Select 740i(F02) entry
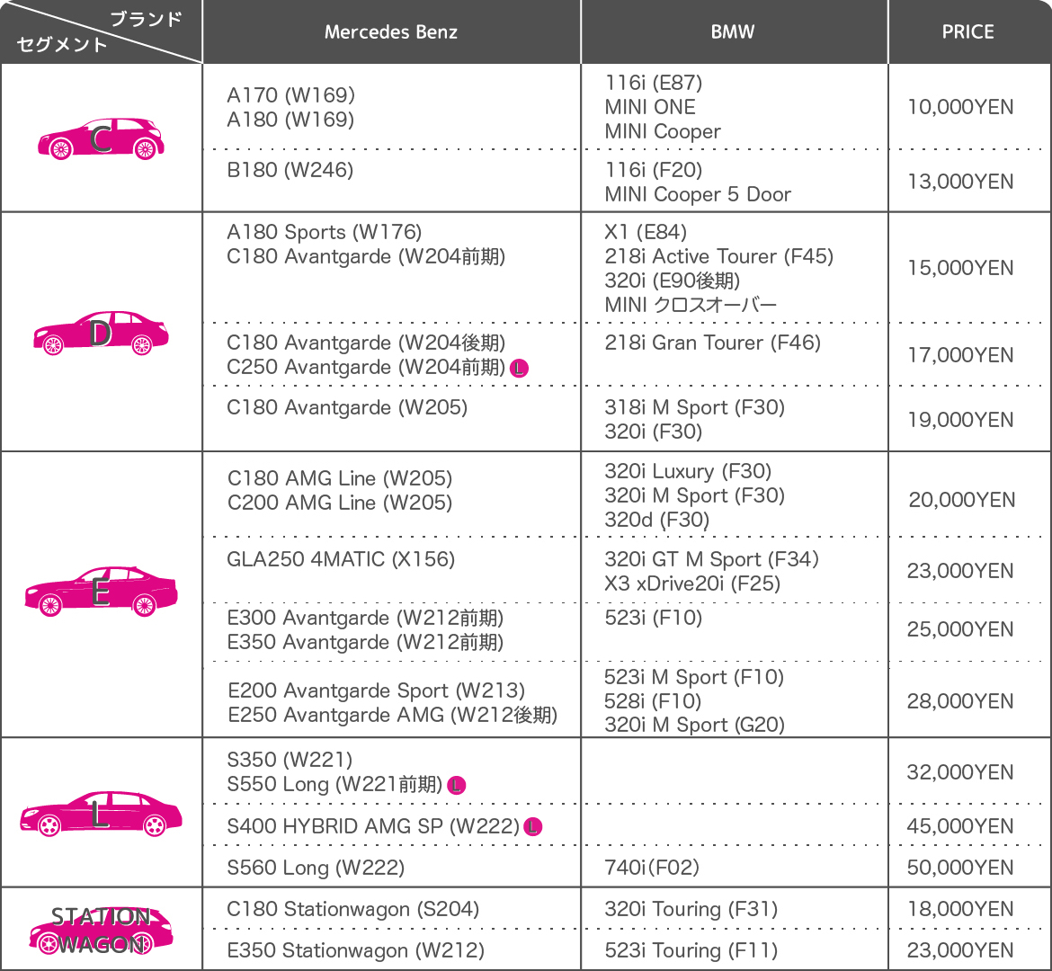This screenshot has width=1052, height=971. click(x=652, y=868)
